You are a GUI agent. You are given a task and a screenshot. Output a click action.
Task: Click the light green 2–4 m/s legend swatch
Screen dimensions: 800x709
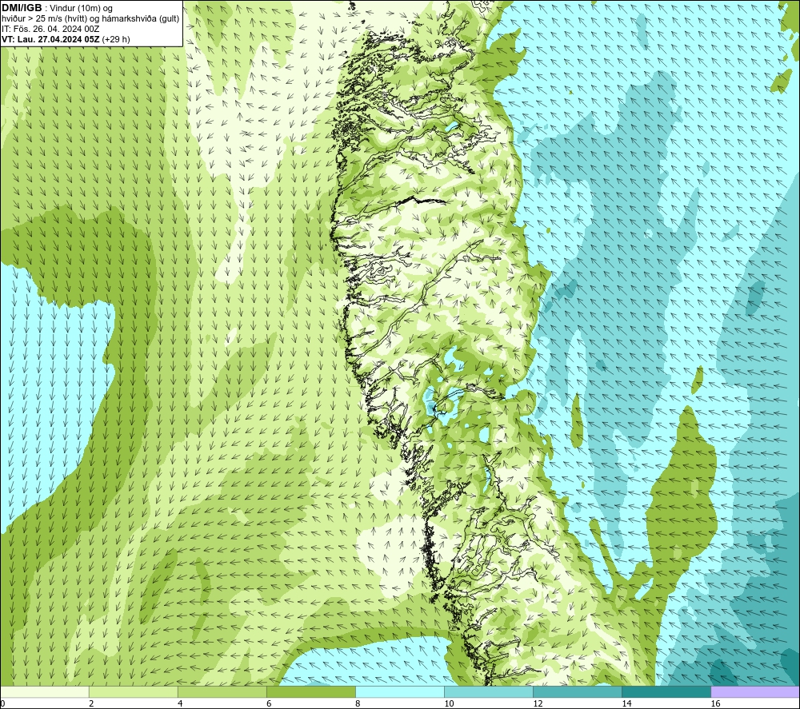click(134, 691)
